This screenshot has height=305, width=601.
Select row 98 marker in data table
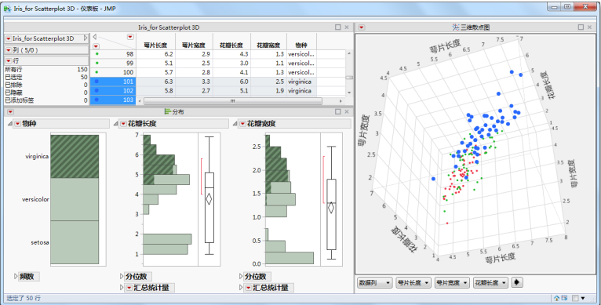(x=97, y=54)
